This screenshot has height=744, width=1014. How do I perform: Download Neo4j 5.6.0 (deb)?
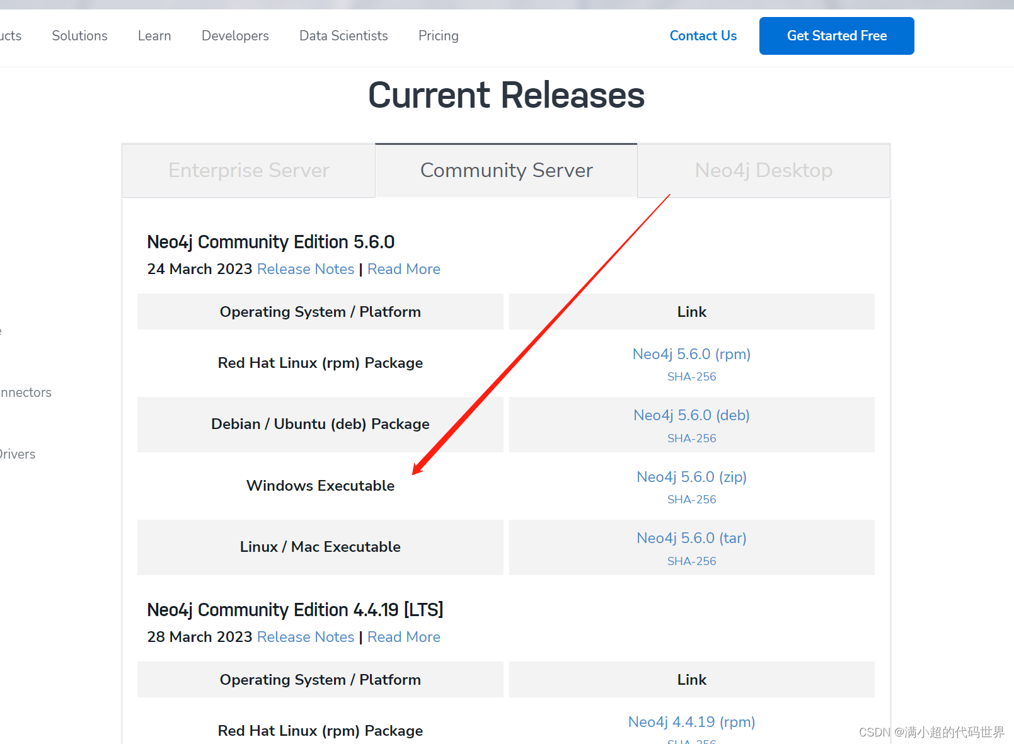691,415
